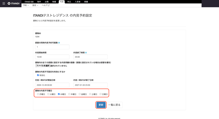Switch to the 出稿 tab

(47, 2)
